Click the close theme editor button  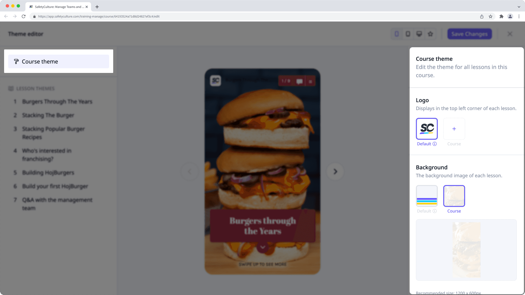pos(510,34)
